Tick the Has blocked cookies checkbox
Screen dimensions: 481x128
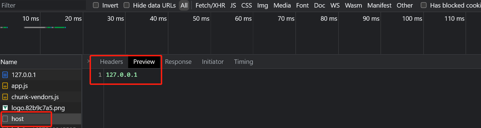click(424, 5)
